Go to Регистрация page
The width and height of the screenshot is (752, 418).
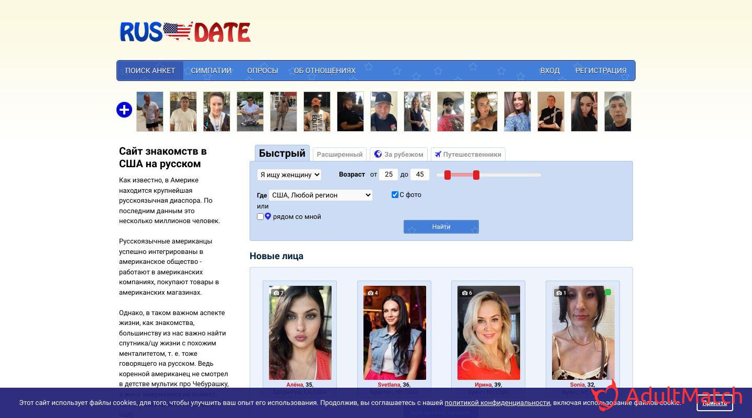[x=601, y=71]
